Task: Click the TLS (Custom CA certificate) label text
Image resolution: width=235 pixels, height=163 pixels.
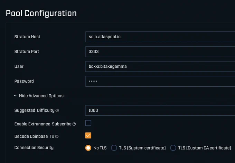Action: pos(205,148)
